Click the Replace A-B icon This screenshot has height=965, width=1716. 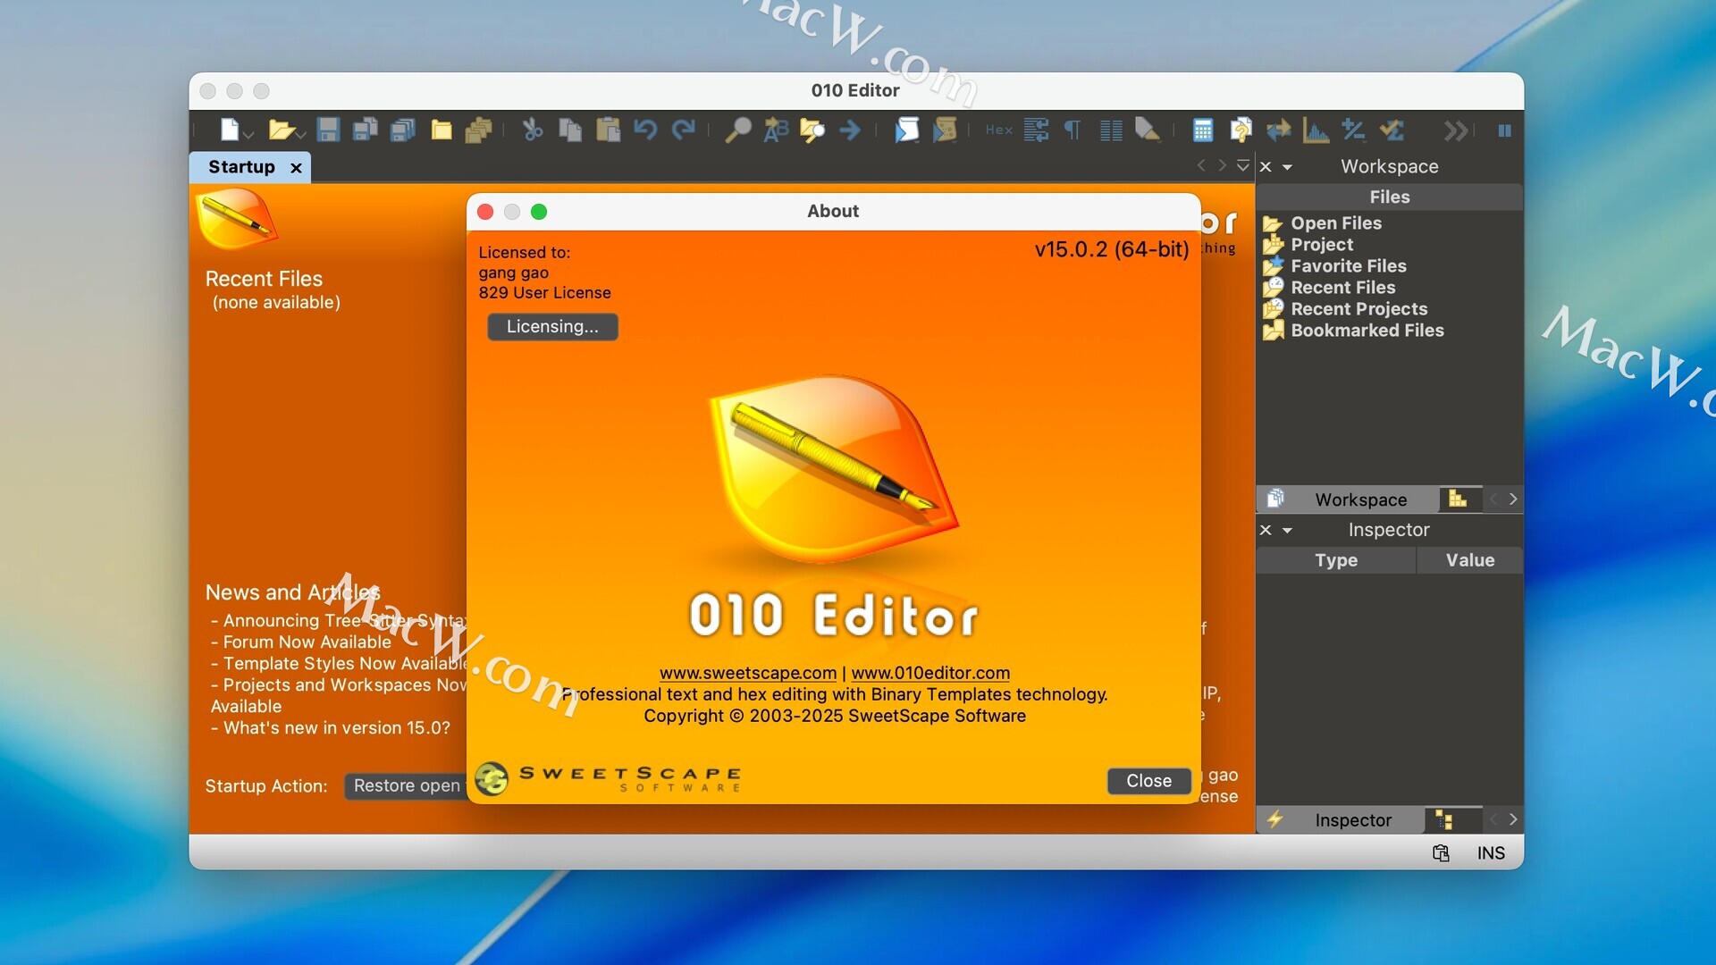coord(776,130)
